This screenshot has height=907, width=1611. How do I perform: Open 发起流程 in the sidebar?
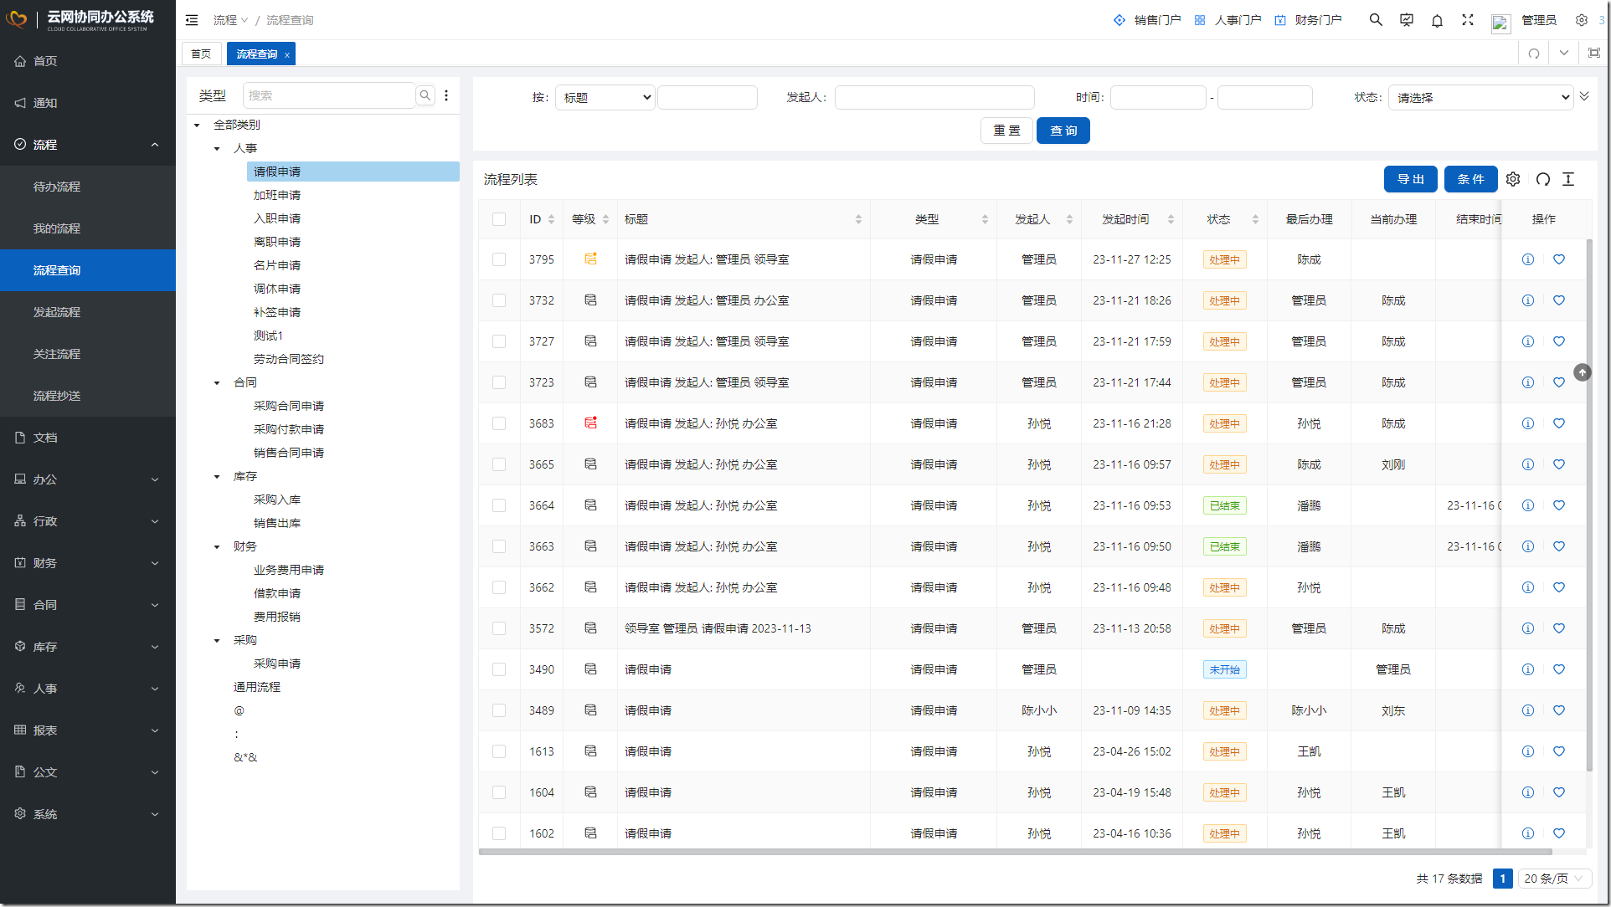click(88, 312)
